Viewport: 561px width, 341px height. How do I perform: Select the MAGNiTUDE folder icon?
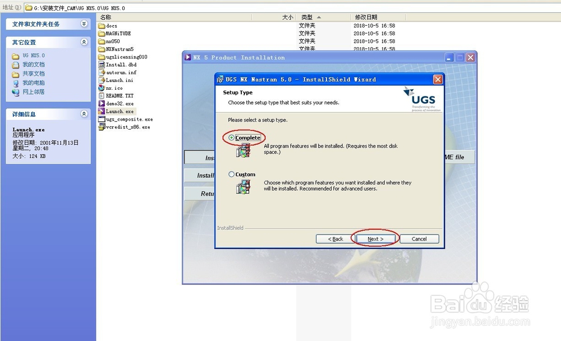pyautogui.click(x=102, y=34)
